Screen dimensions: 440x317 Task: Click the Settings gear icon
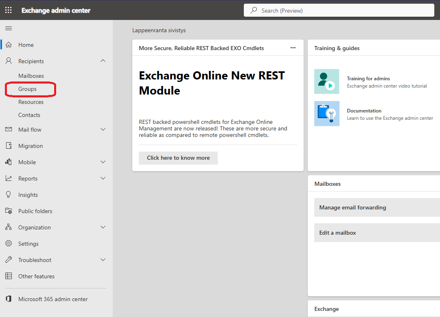click(9, 244)
